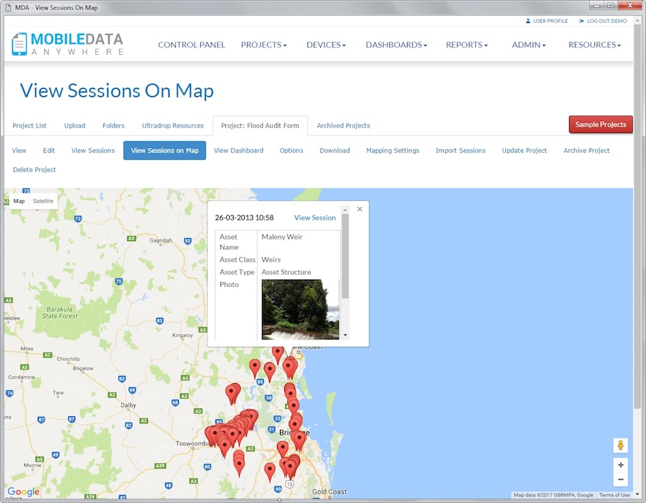
Task: Click the "Weirs" asset class value
Action: point(271,260)
